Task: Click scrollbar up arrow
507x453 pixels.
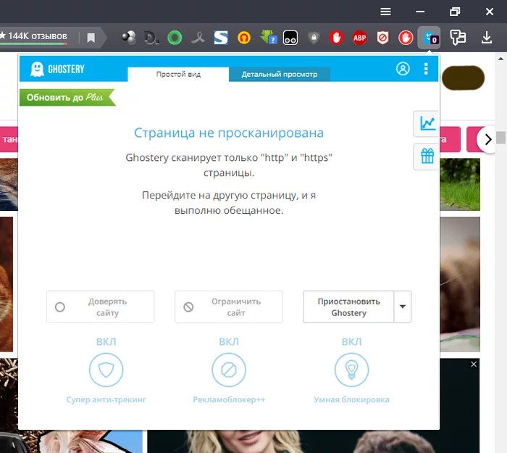Action: 501,59
